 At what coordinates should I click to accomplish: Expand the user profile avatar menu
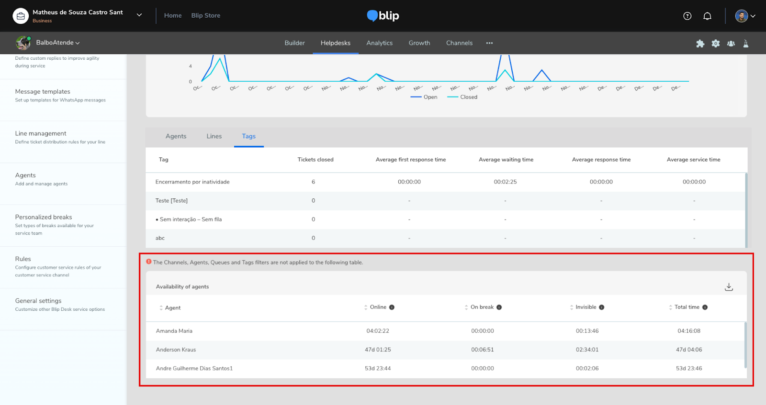tap(745, 16)
